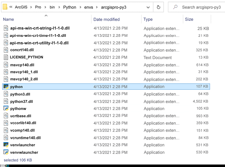Select the LICENSE_PYTHON file name
The image size is (225, 167).
(26, 57)
